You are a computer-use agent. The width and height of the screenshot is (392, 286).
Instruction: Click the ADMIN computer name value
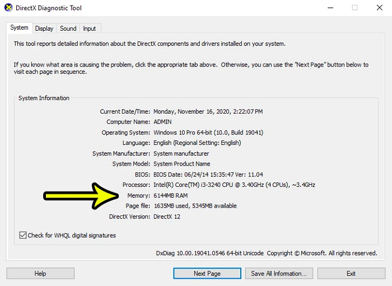(x=163, y=122)
